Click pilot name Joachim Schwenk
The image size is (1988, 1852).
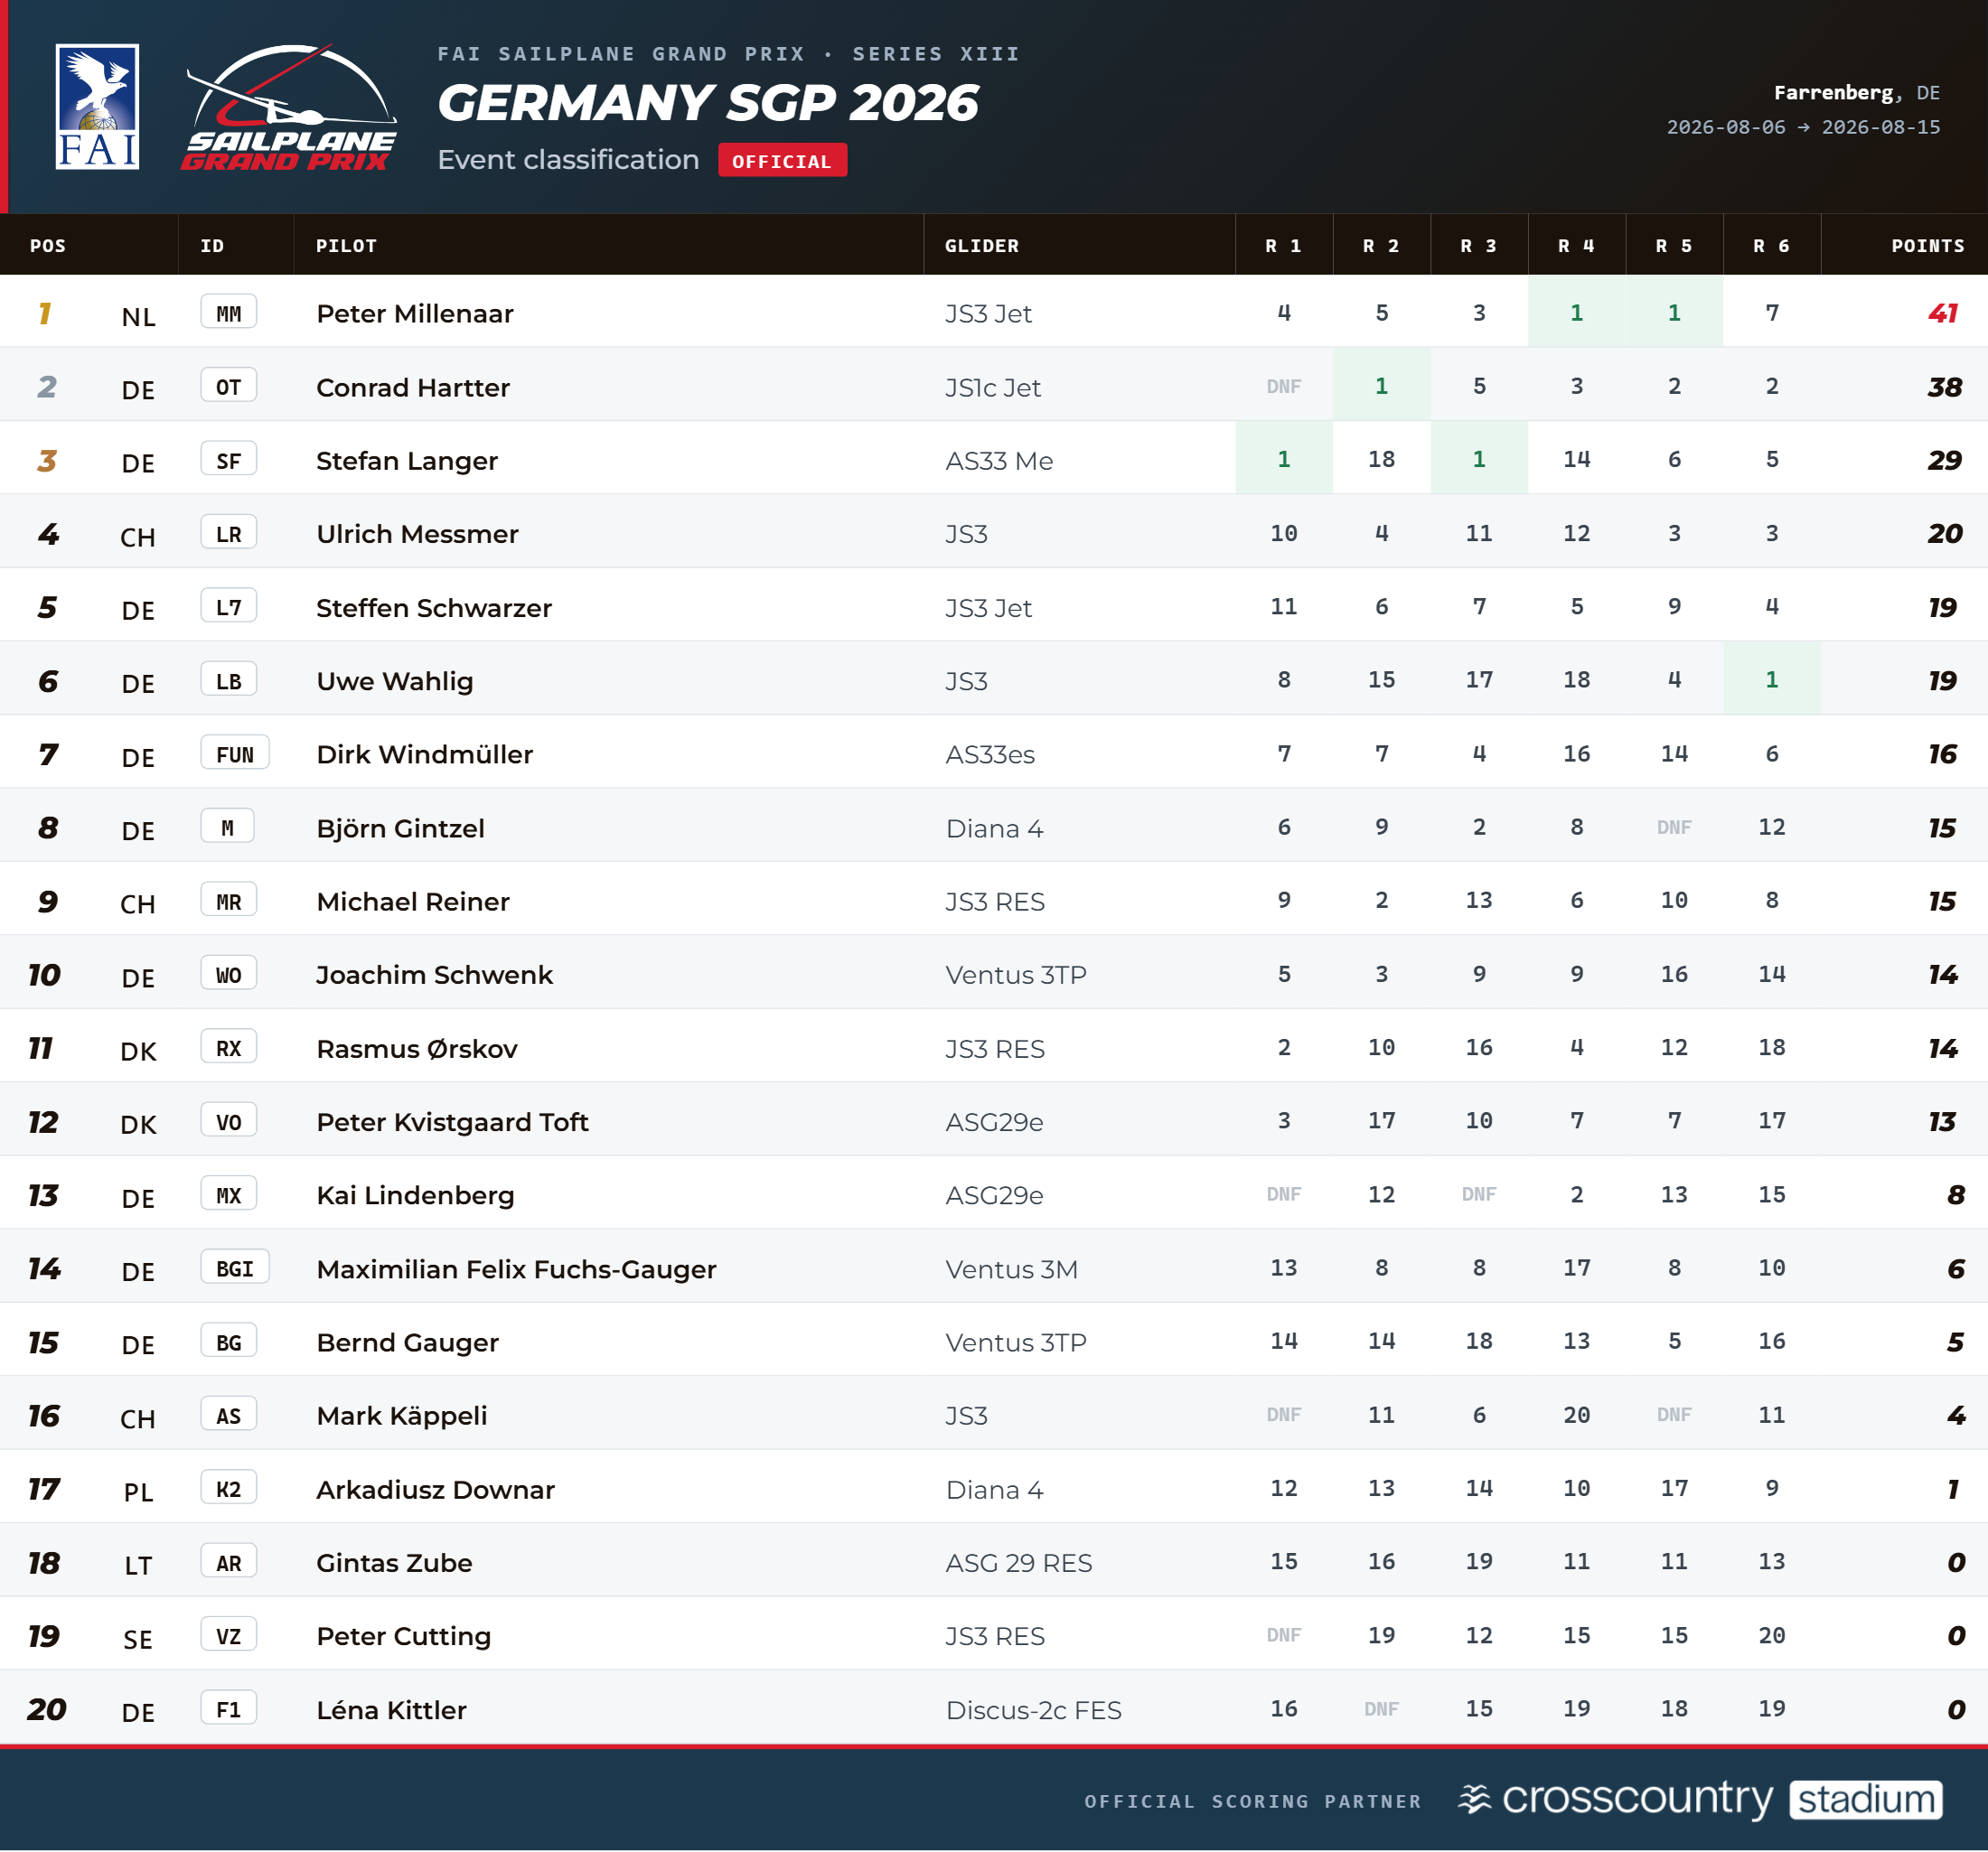[x=434, y=975]
